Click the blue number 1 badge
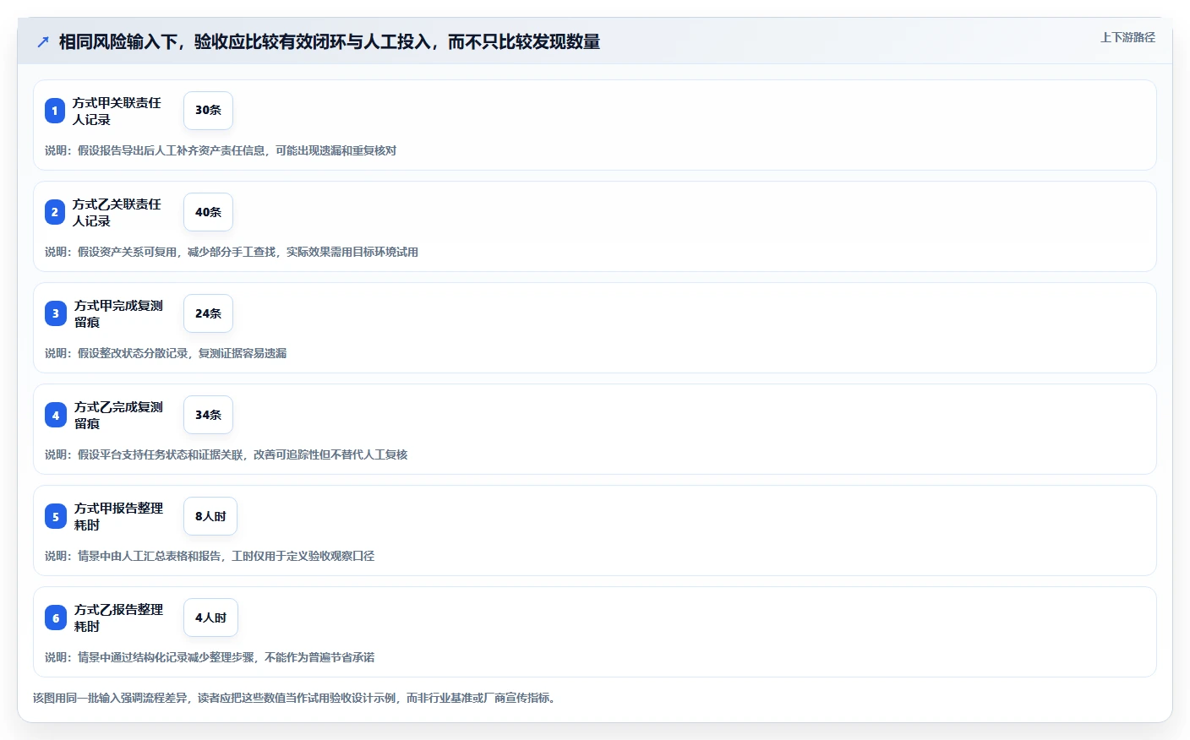The image size is (1190, 740). pyautogui.click(x=55, y=111)
